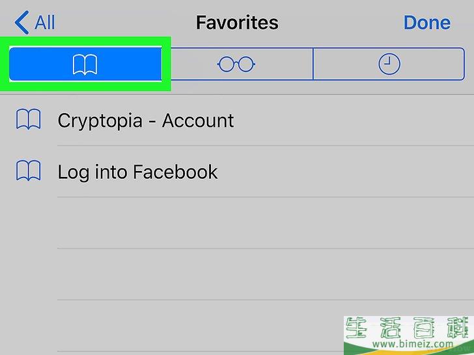The height and width of the screenshot is (355, 474).
Task: Tap the 'Favorites' title text
Action: tap(237, 23)
